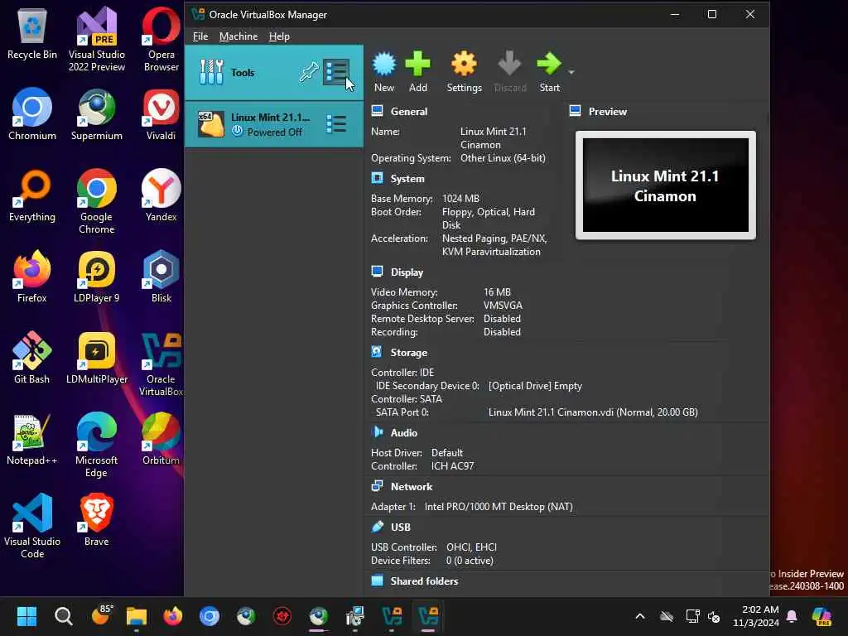Select Opera Browser desktop icon

coord(161,40)
